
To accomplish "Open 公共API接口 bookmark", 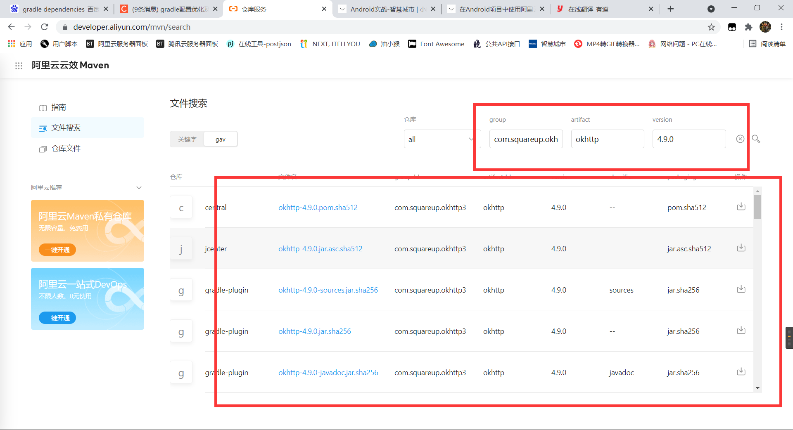I will [x=496, y=44].
